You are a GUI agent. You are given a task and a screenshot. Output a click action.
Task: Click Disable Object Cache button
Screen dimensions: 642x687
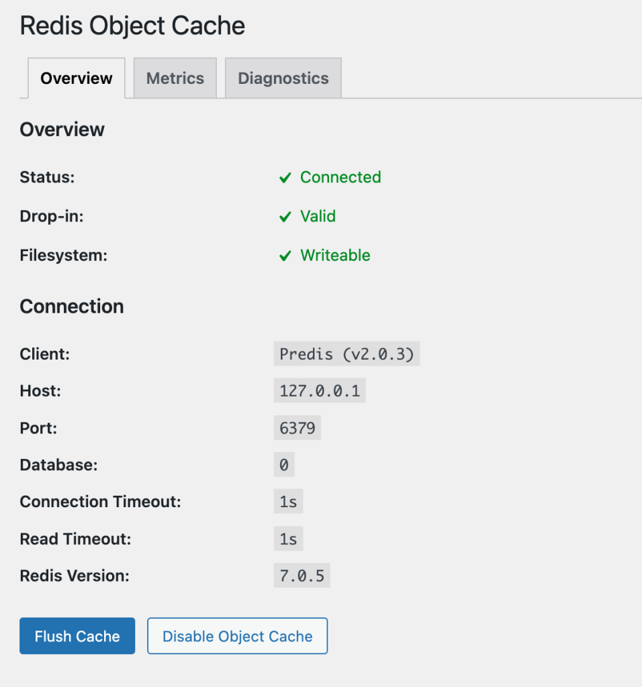237,636
